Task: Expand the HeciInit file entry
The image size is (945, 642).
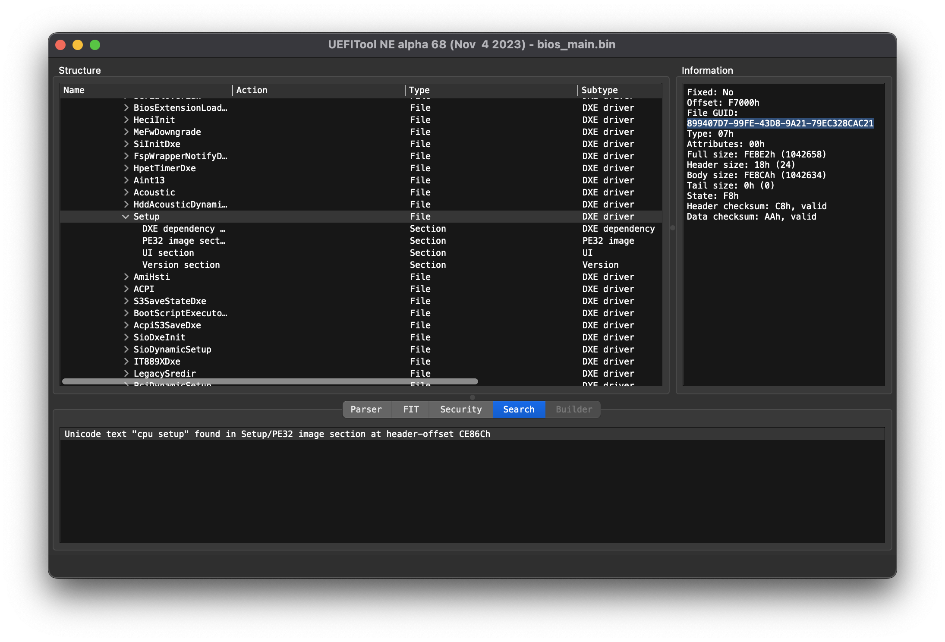Action: tap(127, 120)
